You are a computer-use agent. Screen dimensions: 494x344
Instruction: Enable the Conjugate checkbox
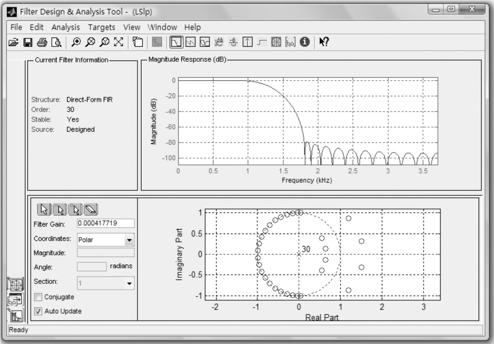pyautogui.click(x=38, y=297)
